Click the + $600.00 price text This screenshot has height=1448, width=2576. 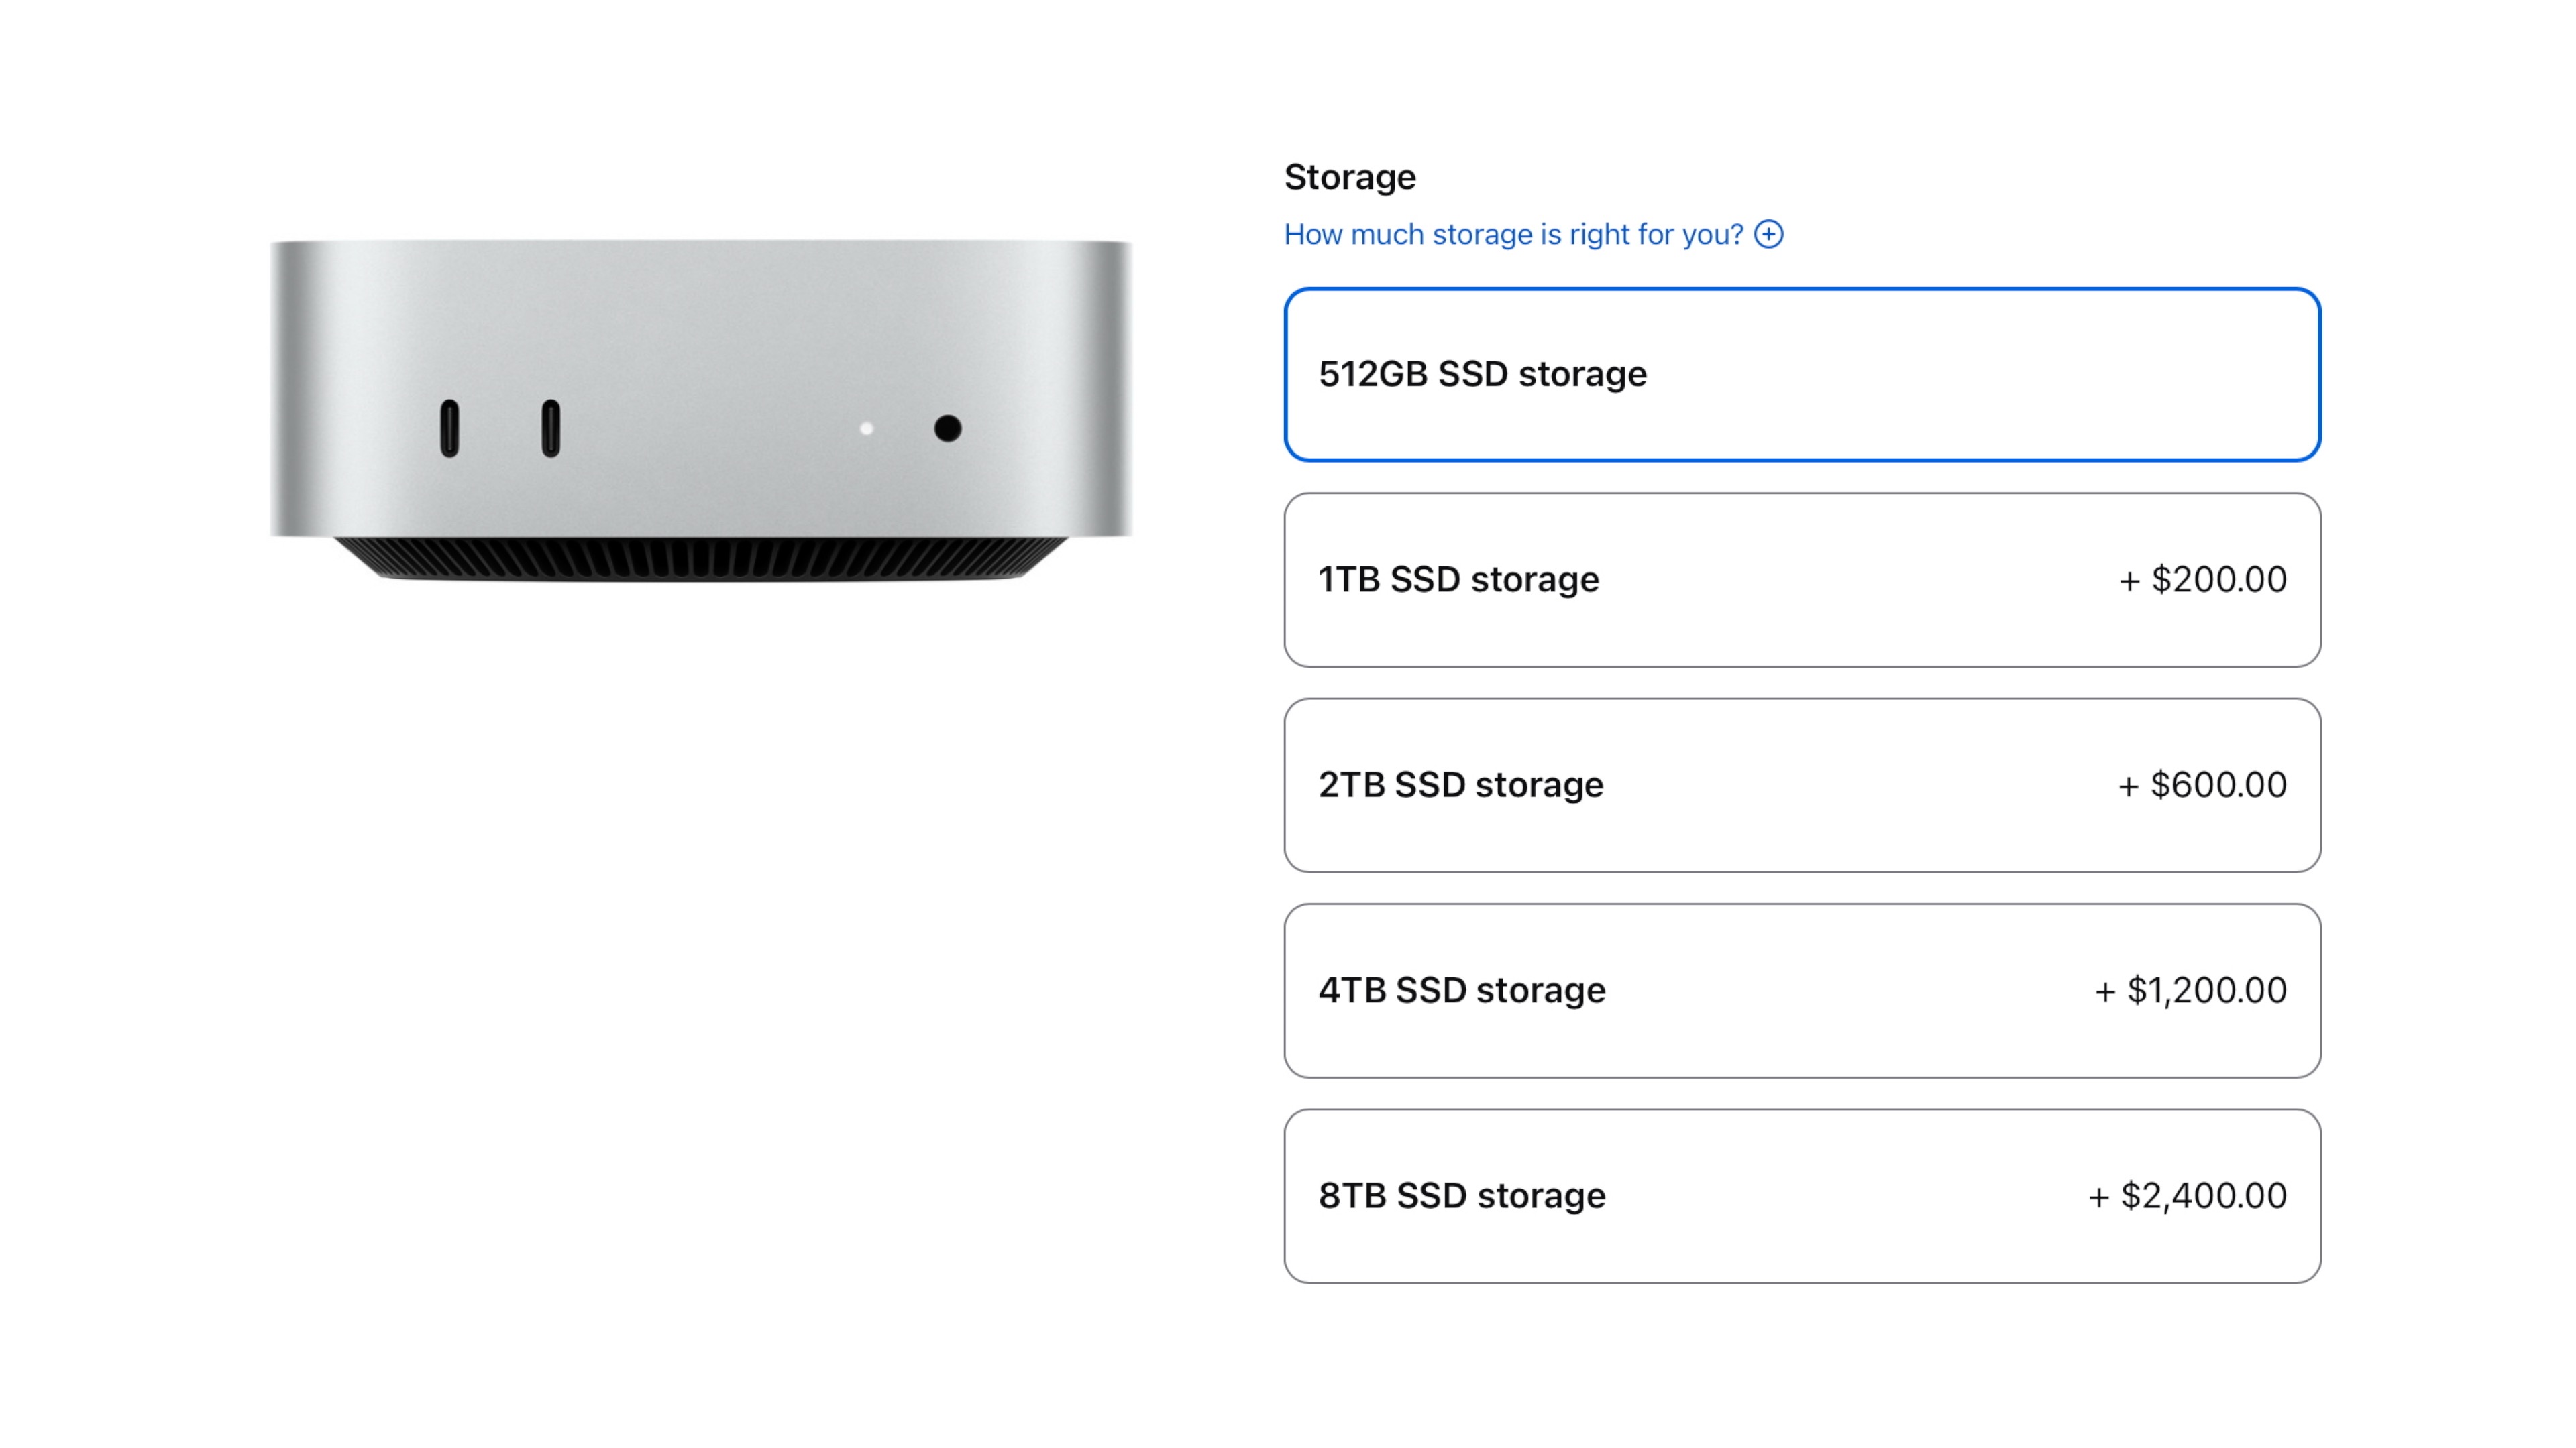2202,786
